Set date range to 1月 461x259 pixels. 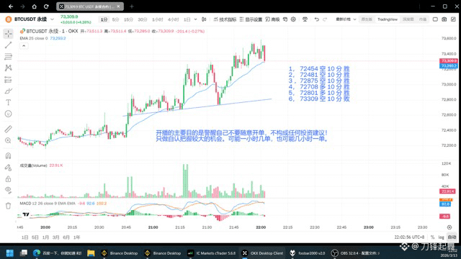pos(45,237)
